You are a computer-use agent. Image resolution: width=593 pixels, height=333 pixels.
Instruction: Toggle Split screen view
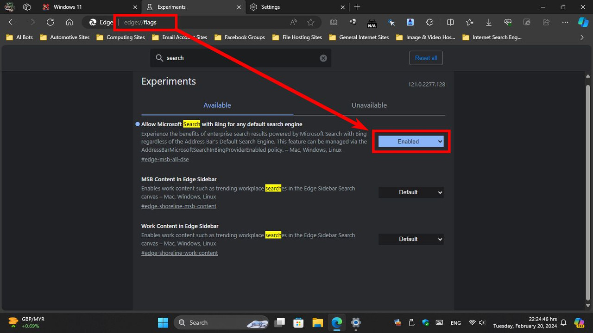click(450, 22)
